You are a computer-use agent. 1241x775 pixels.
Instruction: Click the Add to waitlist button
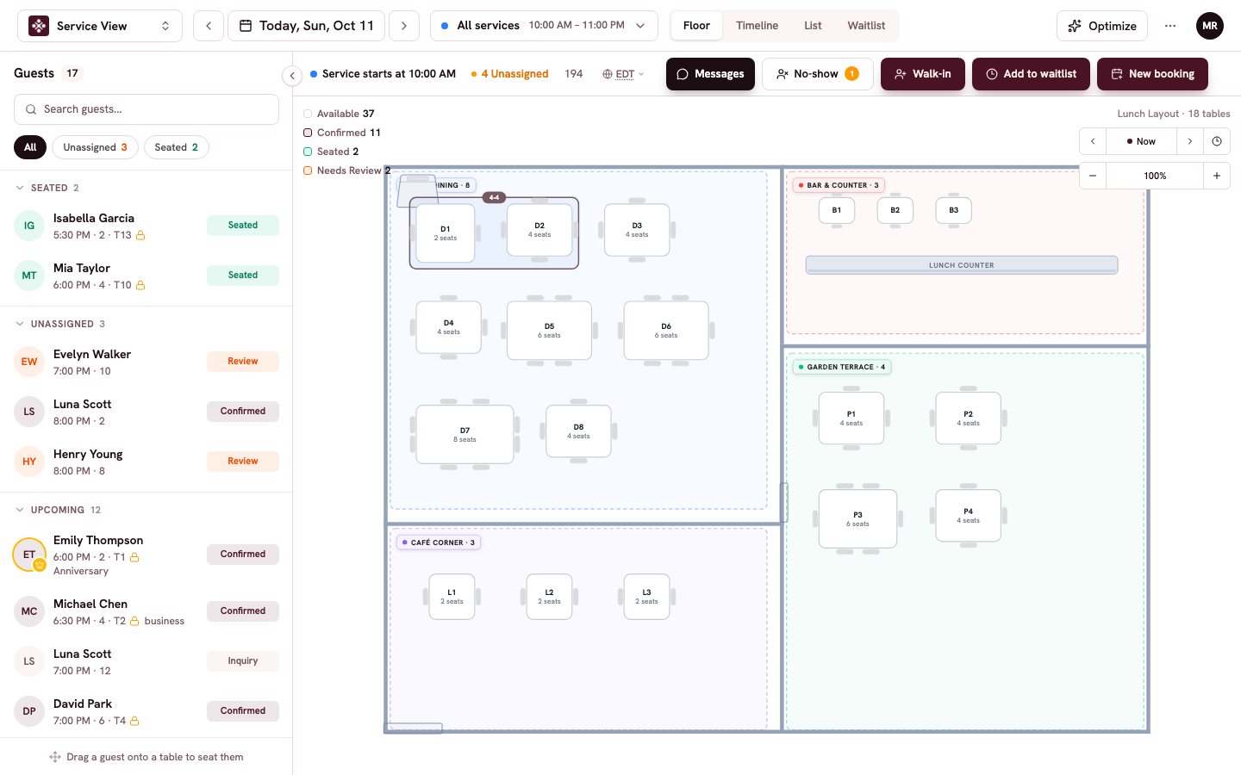pos(1031,74)
